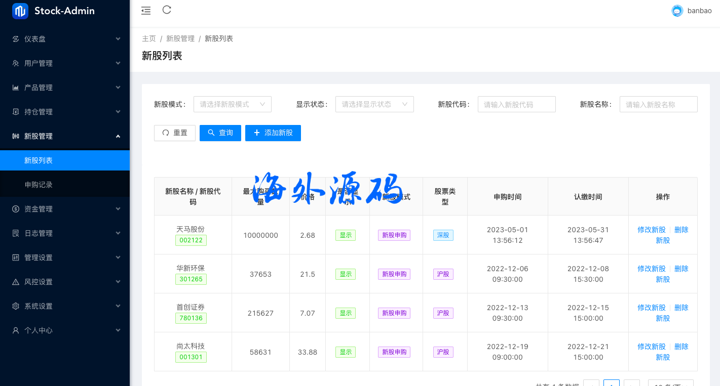Viewport: 720px width, 386px height.
Task: Click the 资金管理 coin icon
Action: click(16, 209)
